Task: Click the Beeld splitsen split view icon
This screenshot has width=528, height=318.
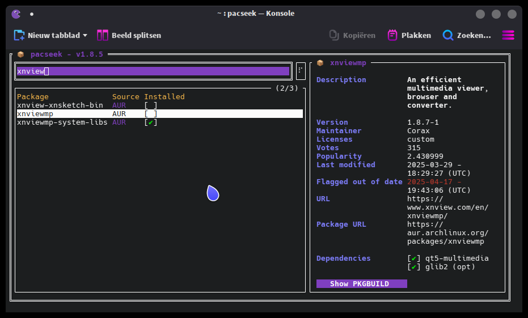Action: click(102, 35)
